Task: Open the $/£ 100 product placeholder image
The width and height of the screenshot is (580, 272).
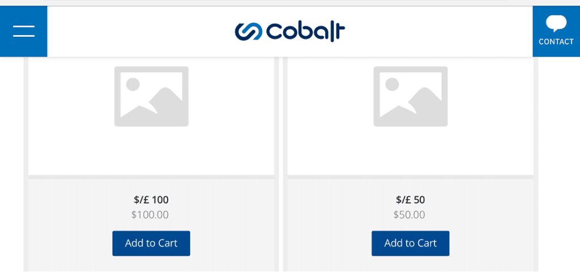Action: [x=151, y=96]
